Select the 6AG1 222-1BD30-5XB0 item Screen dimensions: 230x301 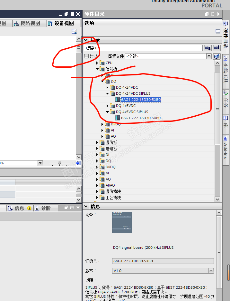(x=141, y=100)
